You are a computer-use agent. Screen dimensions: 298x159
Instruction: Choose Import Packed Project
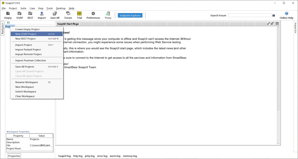tap(37, 50)
